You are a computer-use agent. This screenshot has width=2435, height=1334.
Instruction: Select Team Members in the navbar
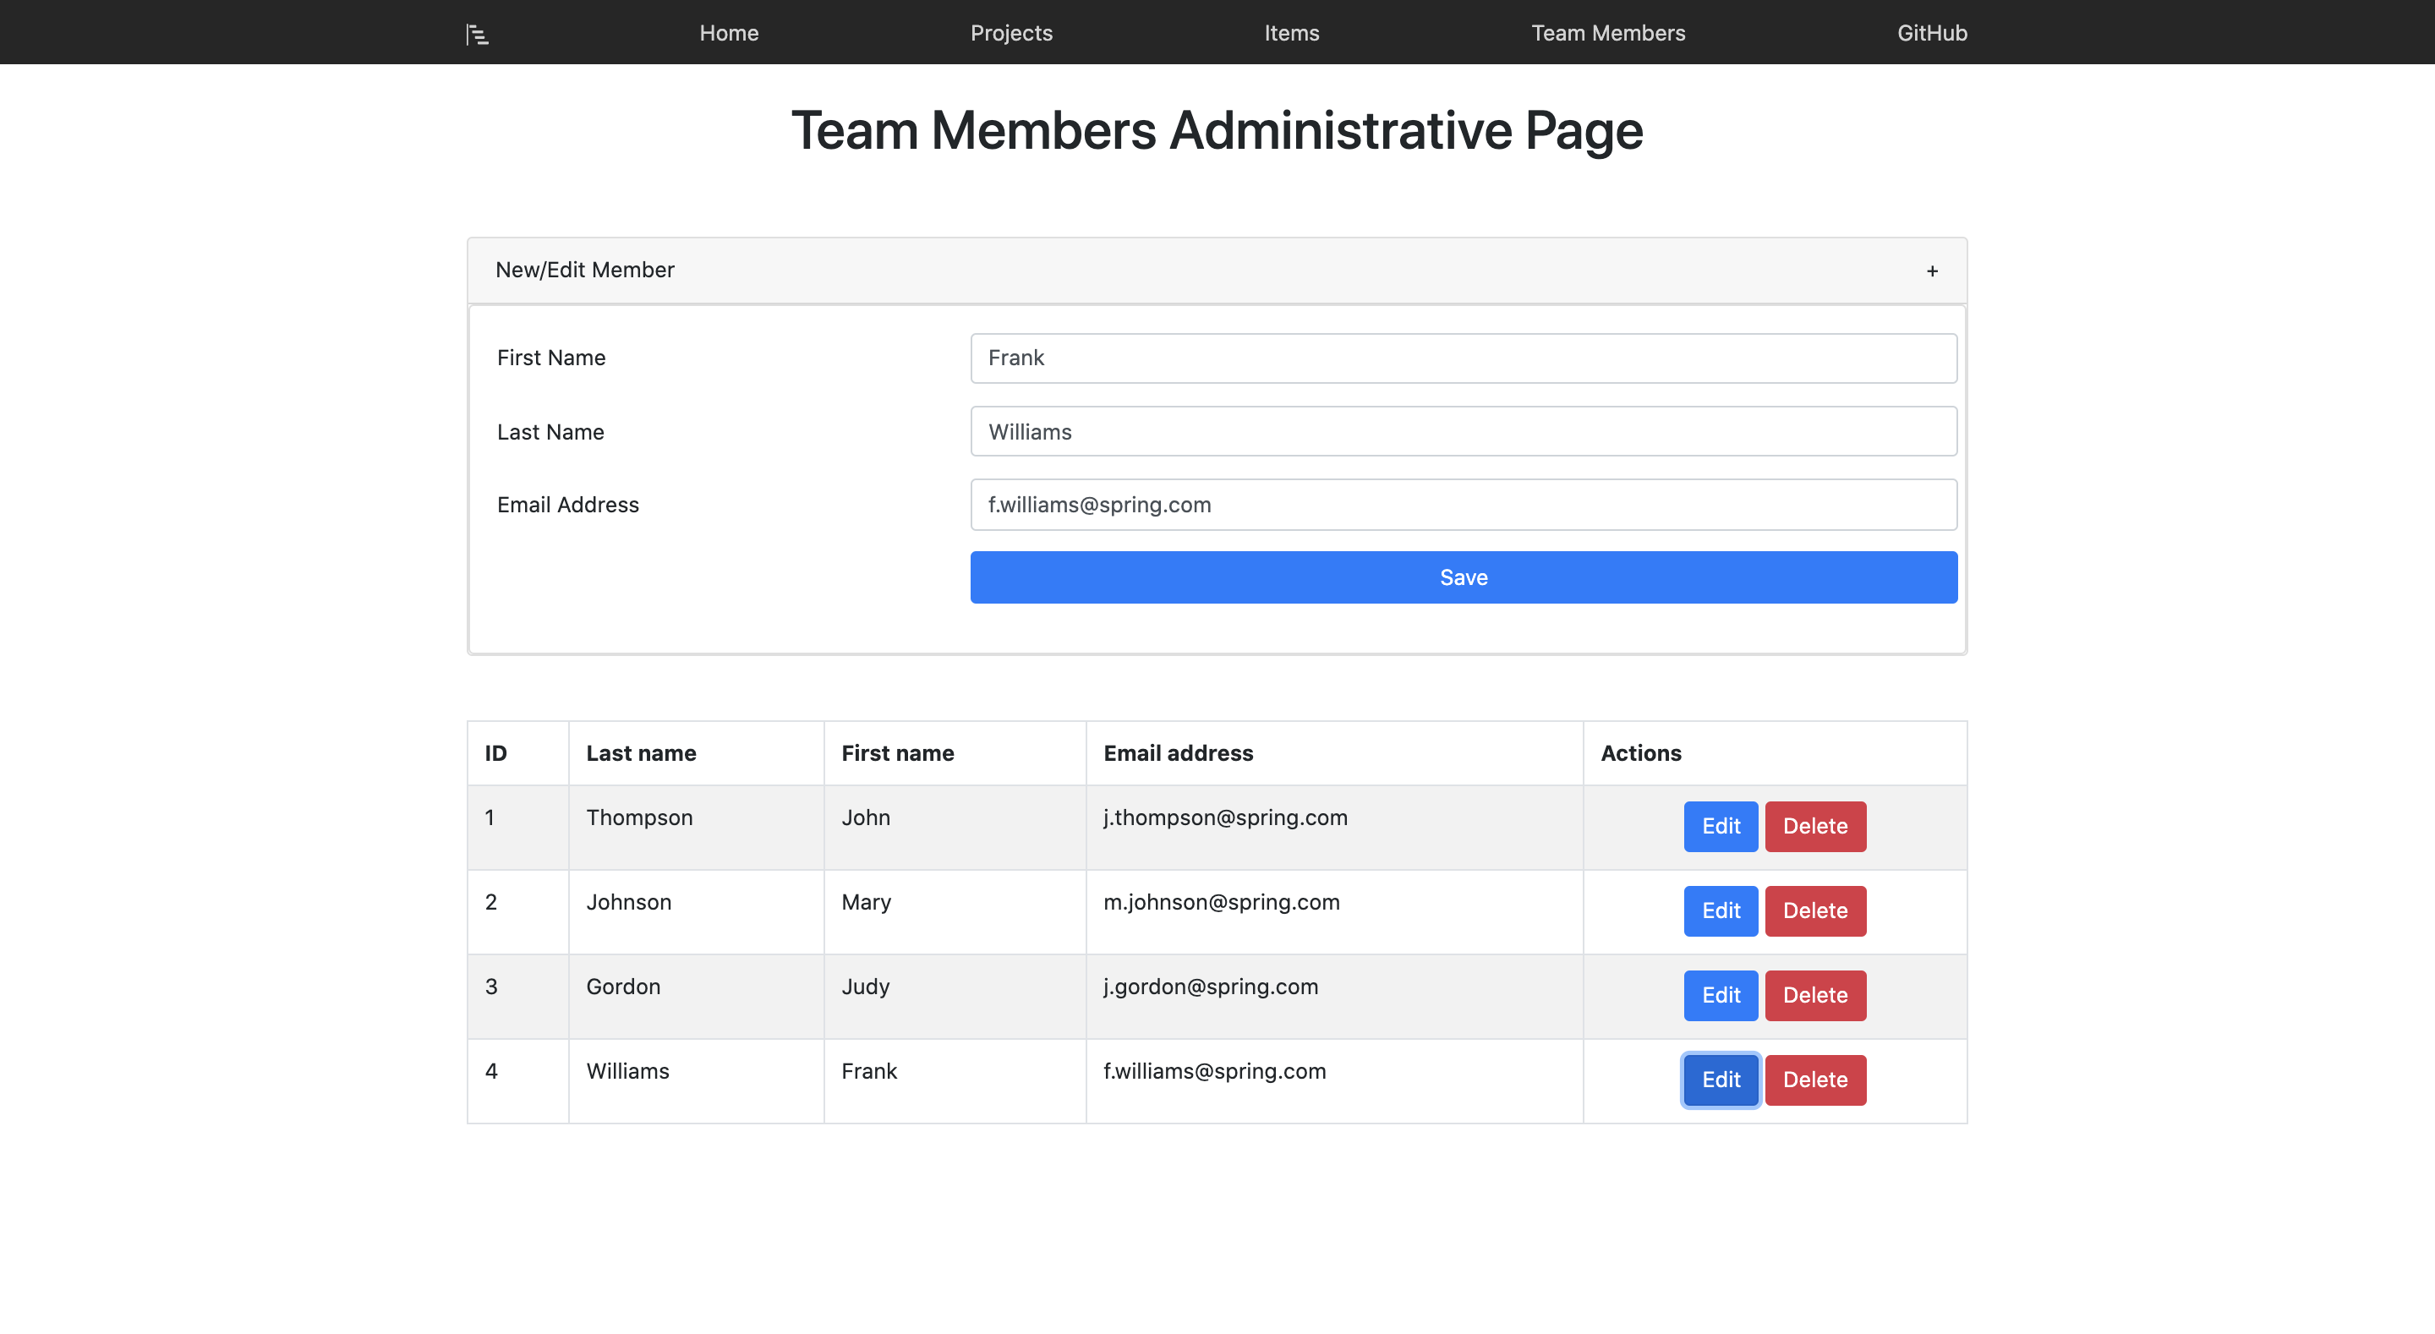coord(1607,33)
